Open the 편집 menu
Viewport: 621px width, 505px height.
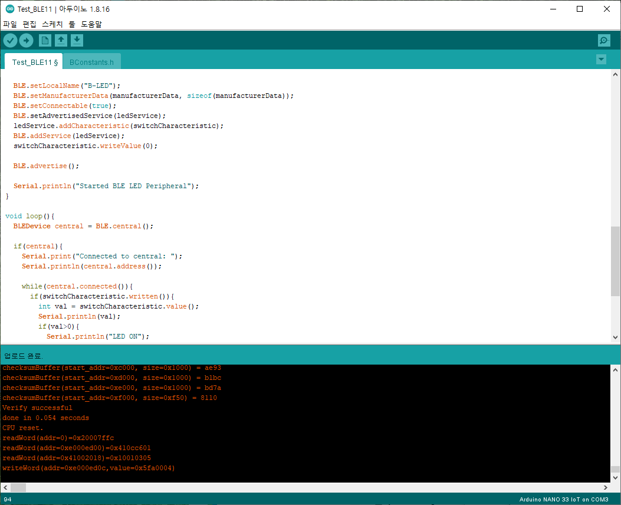tap(29, 24)
